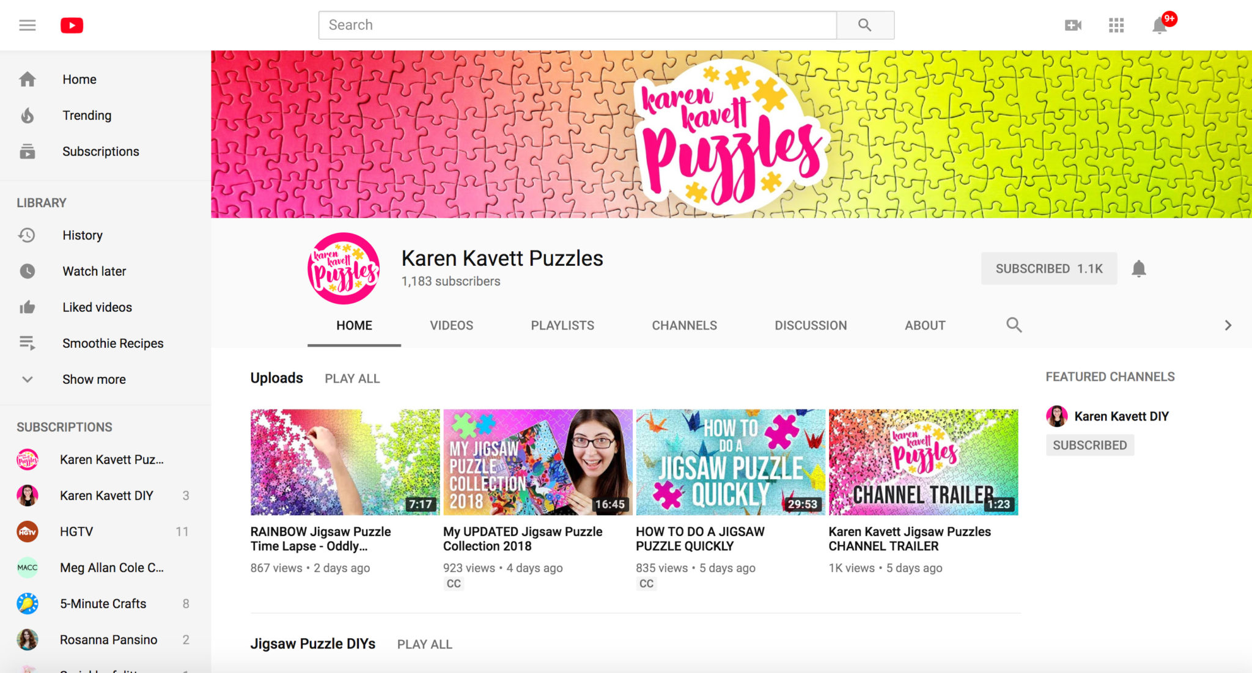Viewport: 1252px width, 673px height.
Task: Click the Liked videos thumbs-up icon
Action: point(28,307)
